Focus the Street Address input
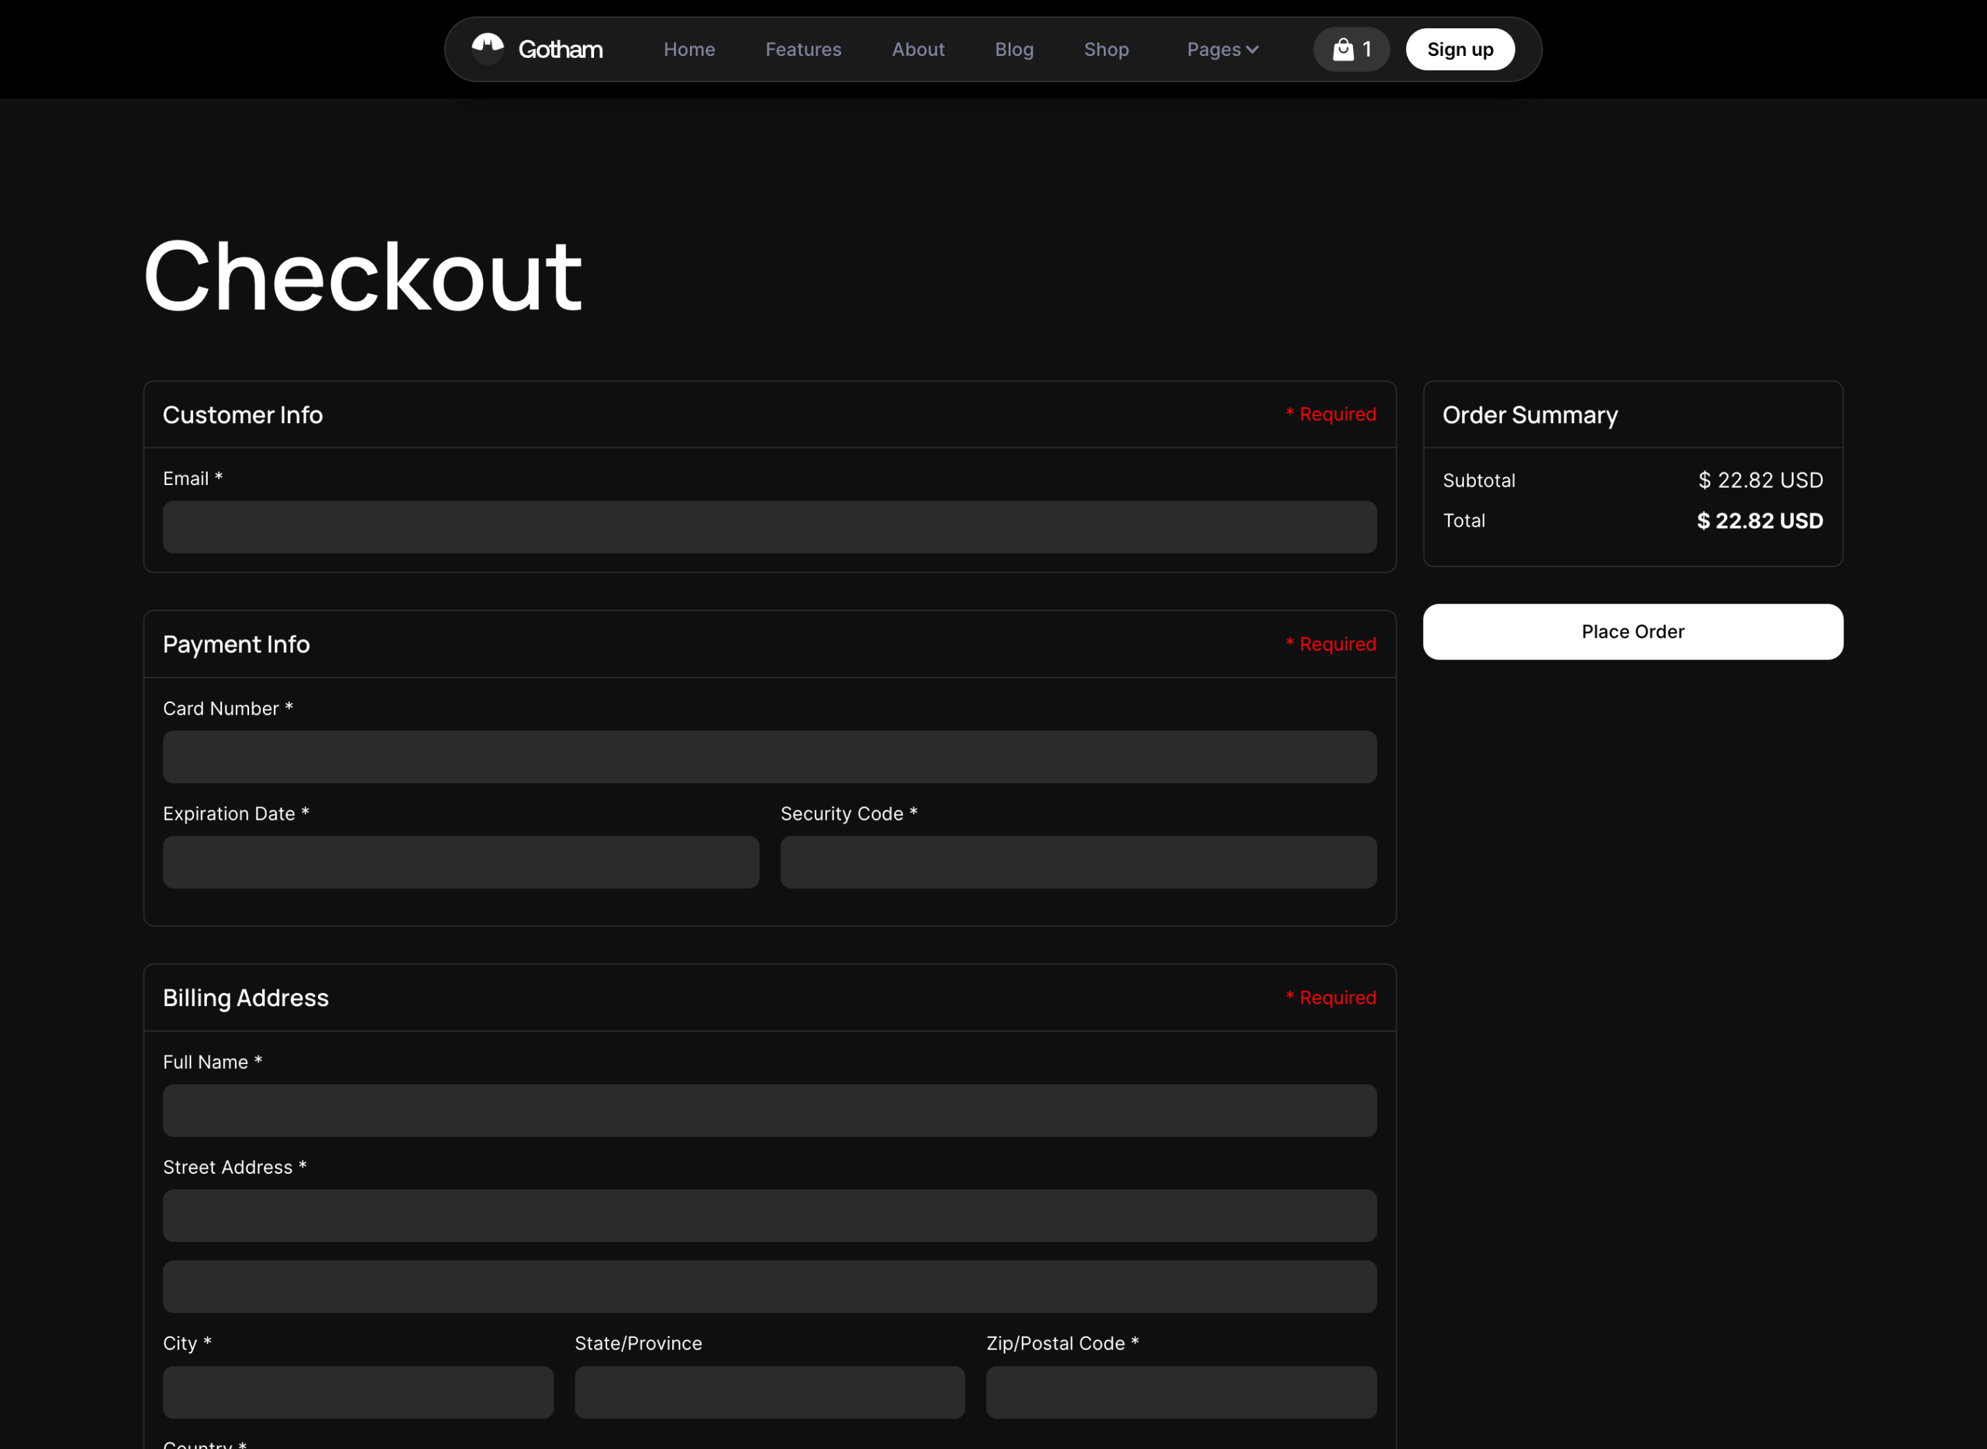The image size is (1987, 1449). (x=769, y=1216)
